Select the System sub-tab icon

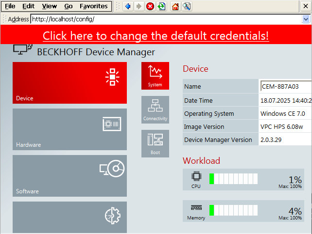coord(155,76)
